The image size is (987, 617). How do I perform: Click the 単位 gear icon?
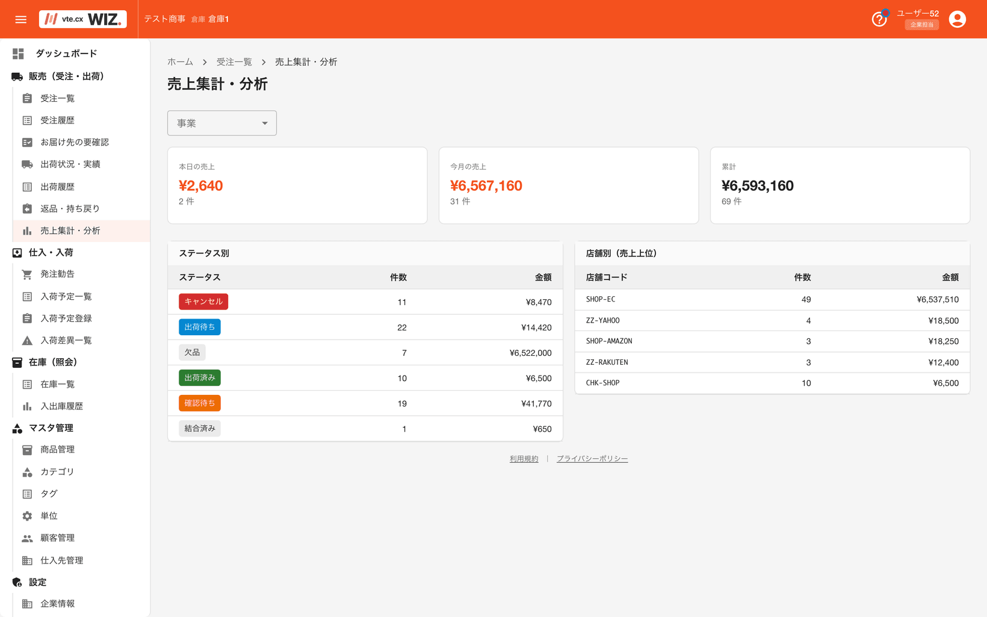pos(27,516)
